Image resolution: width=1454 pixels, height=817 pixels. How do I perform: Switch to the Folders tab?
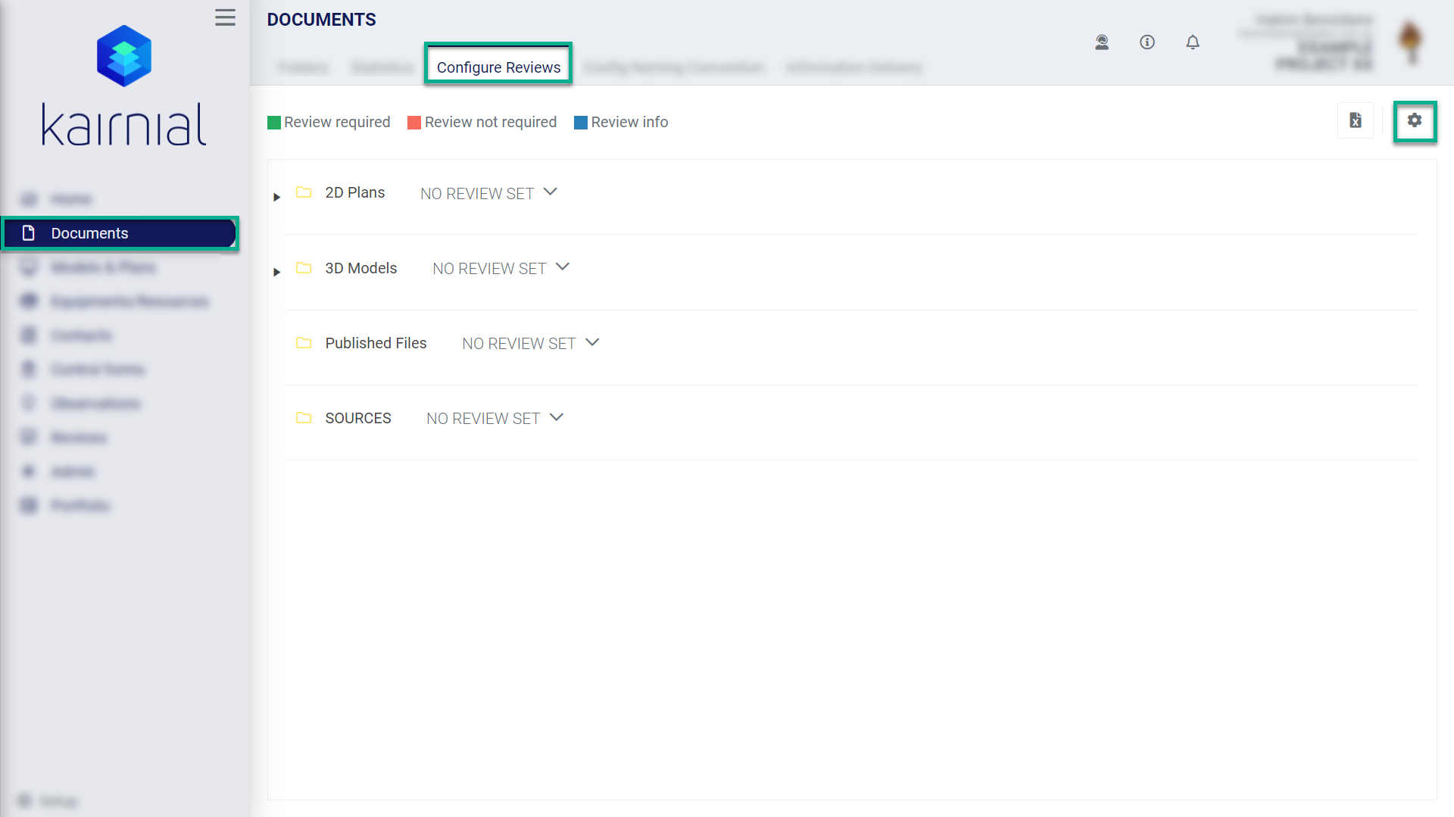tap(303, 67)
